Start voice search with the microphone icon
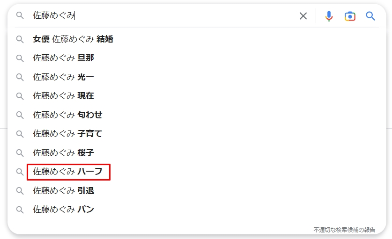 point(329,16)
